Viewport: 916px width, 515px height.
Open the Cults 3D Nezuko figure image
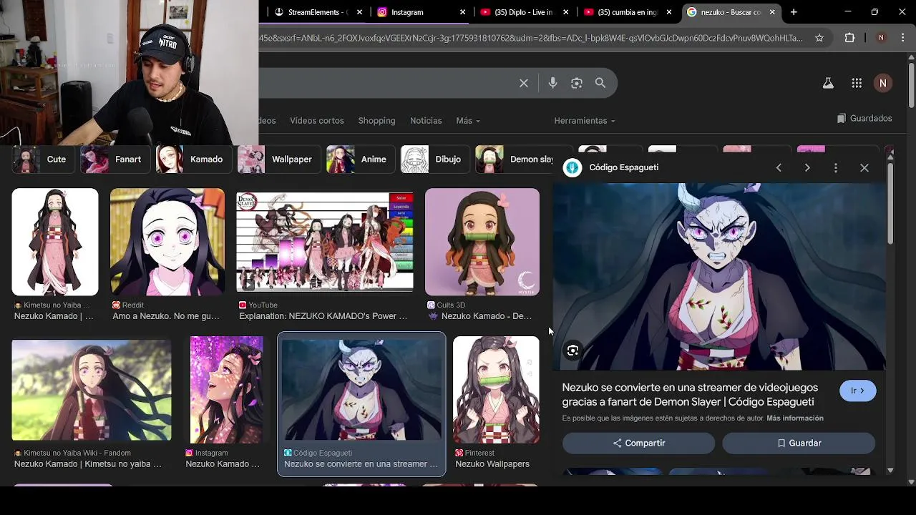pos(482,242)
